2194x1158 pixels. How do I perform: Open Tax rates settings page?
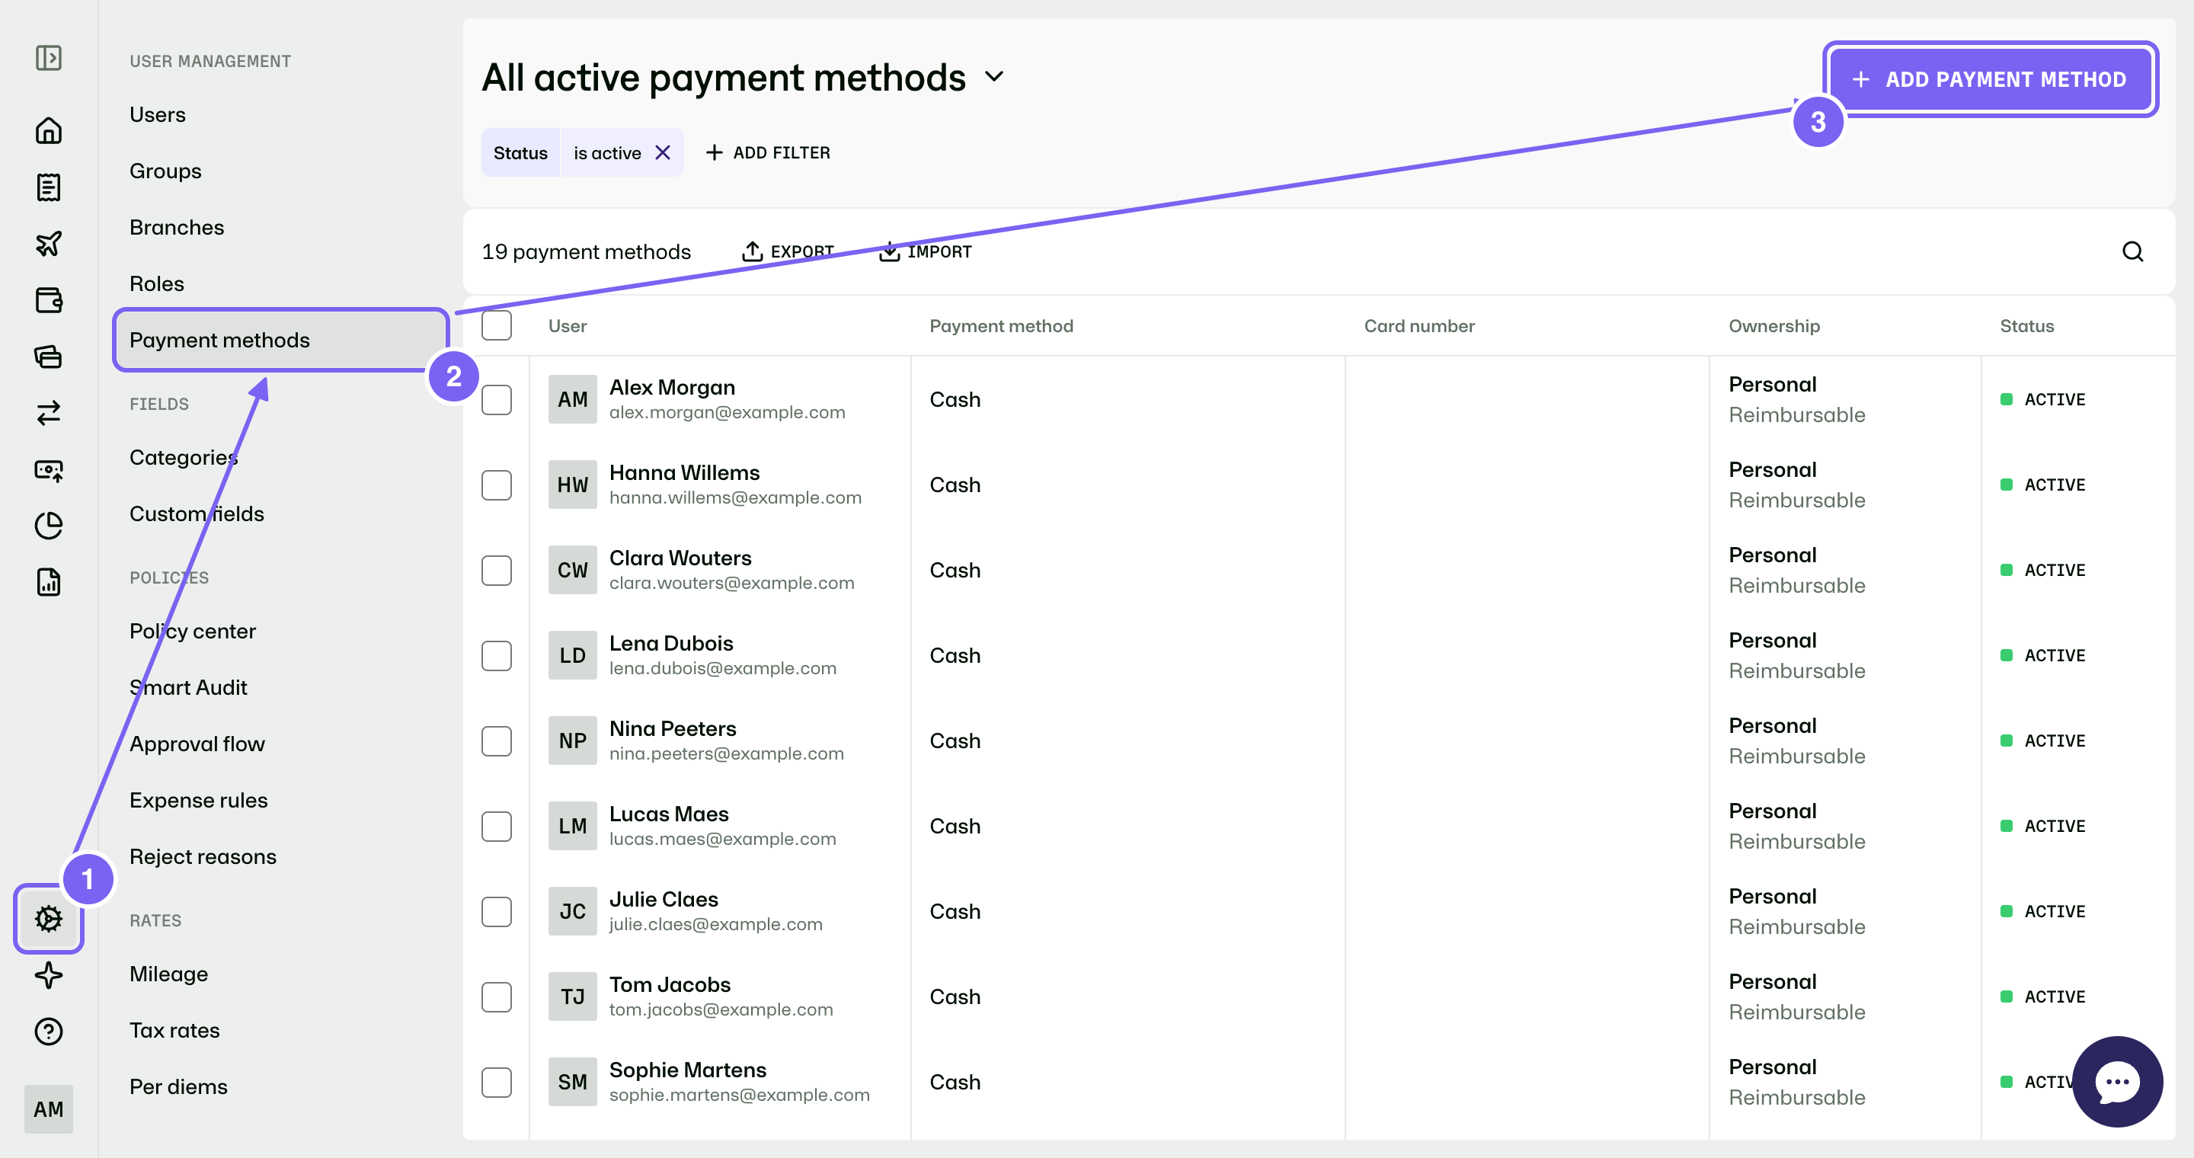point(174,1030)
